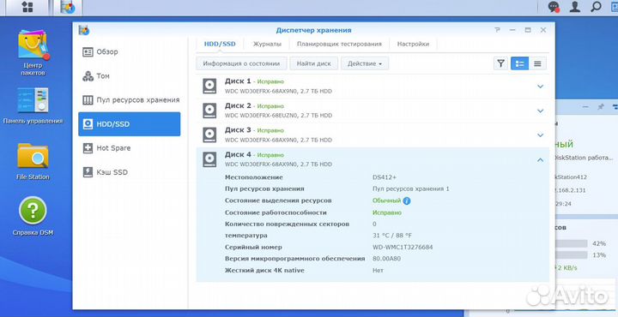Open Центр пакетов desktop icon
The image size is (618, 317).
point(33,52)
